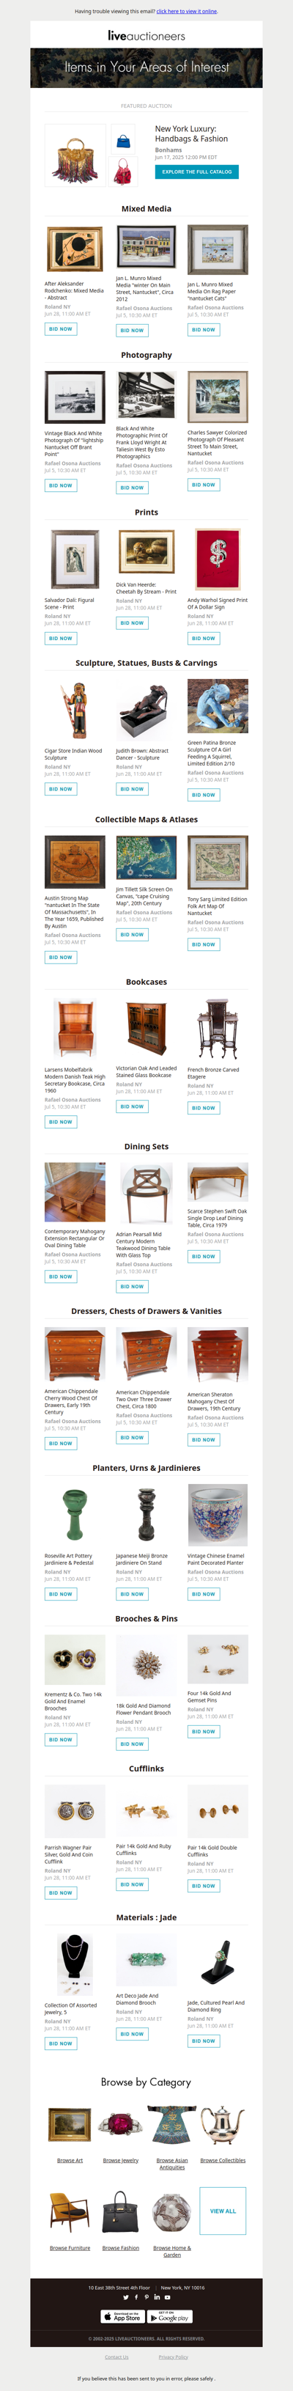Screen dimensions: 293x2391
Task: Click the App Store download badge
Action: coord(122,2317)
